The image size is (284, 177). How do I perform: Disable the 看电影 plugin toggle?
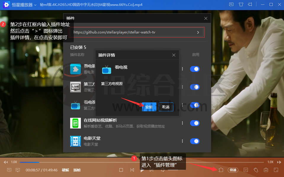(195, 69)
